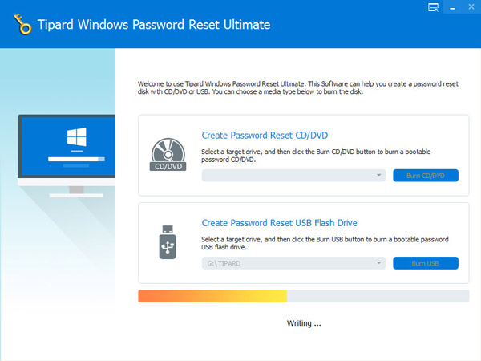Click the USB flash drive icon

click(168, 242)
